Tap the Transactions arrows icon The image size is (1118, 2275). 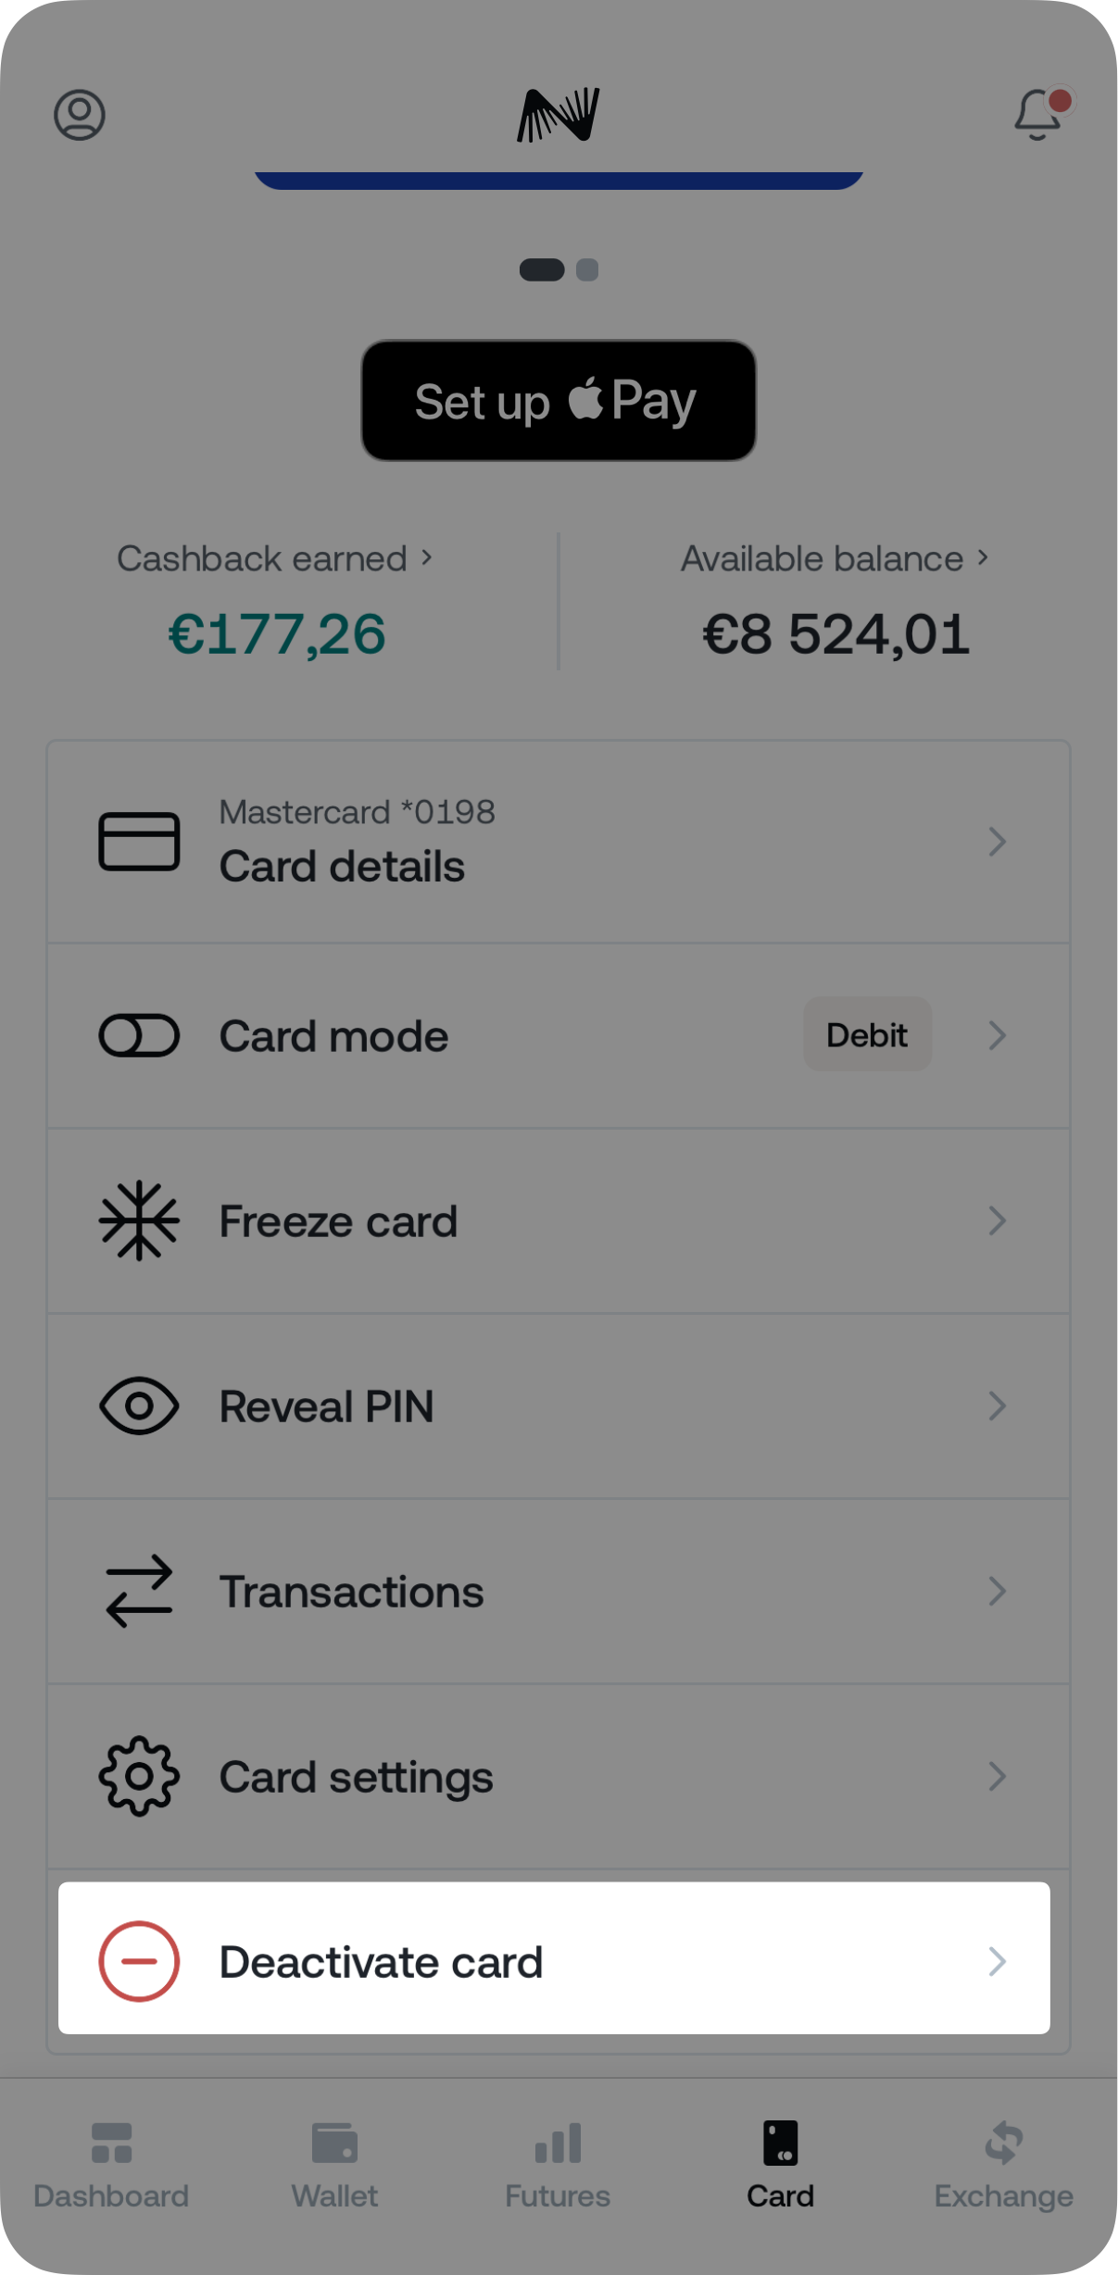139,1591
